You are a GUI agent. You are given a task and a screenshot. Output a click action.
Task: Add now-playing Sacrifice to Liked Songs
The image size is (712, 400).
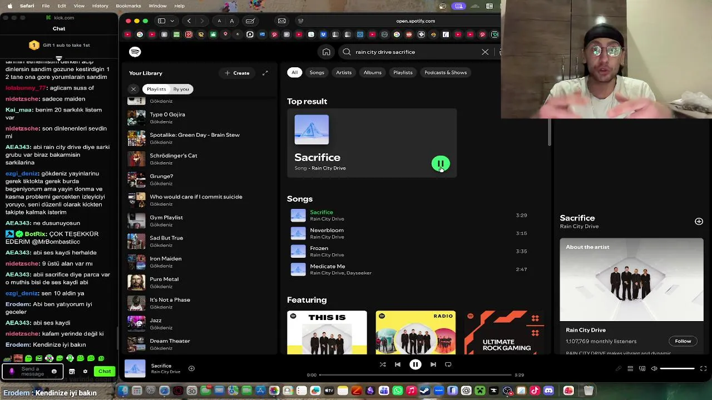[191, 368]
